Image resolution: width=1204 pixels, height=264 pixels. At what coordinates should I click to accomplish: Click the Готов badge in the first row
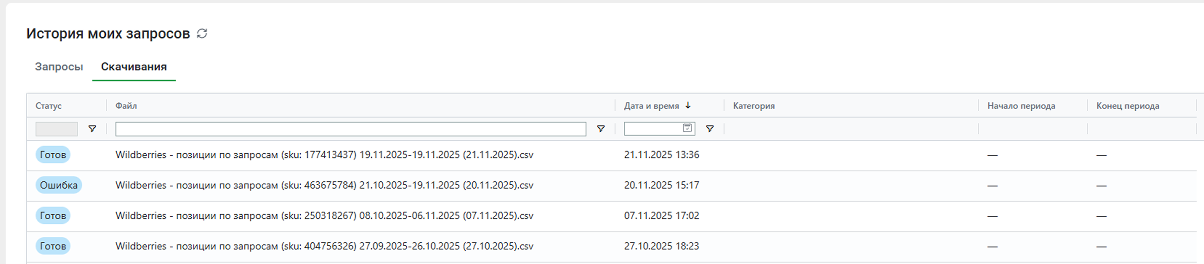pos(53,155)
